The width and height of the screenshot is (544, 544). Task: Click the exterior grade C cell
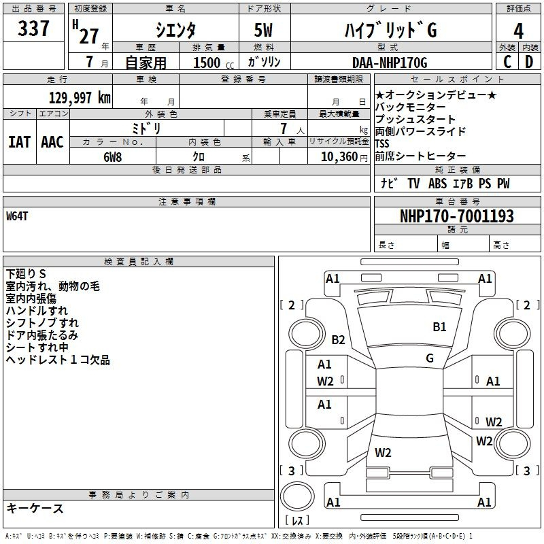click(507, 62)
